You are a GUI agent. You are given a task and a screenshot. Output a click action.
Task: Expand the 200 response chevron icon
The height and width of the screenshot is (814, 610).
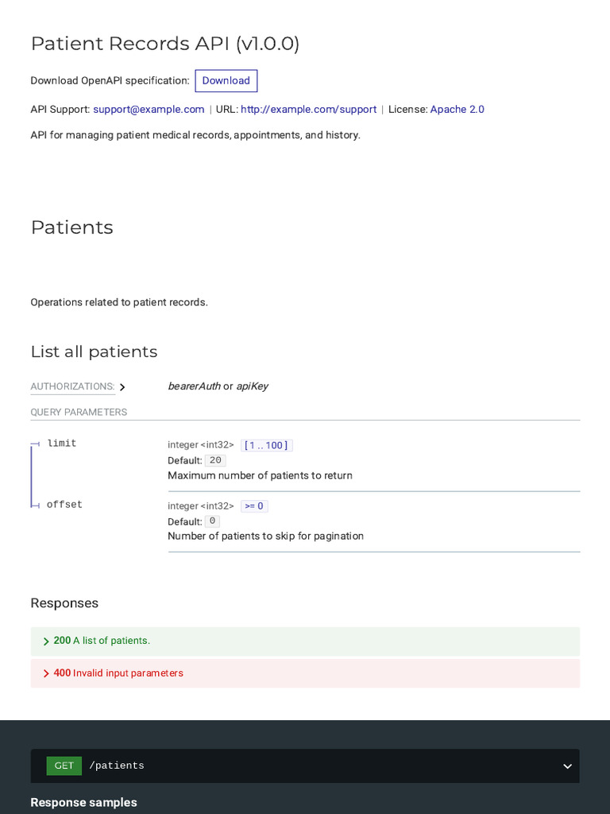[x=46, y=642]
